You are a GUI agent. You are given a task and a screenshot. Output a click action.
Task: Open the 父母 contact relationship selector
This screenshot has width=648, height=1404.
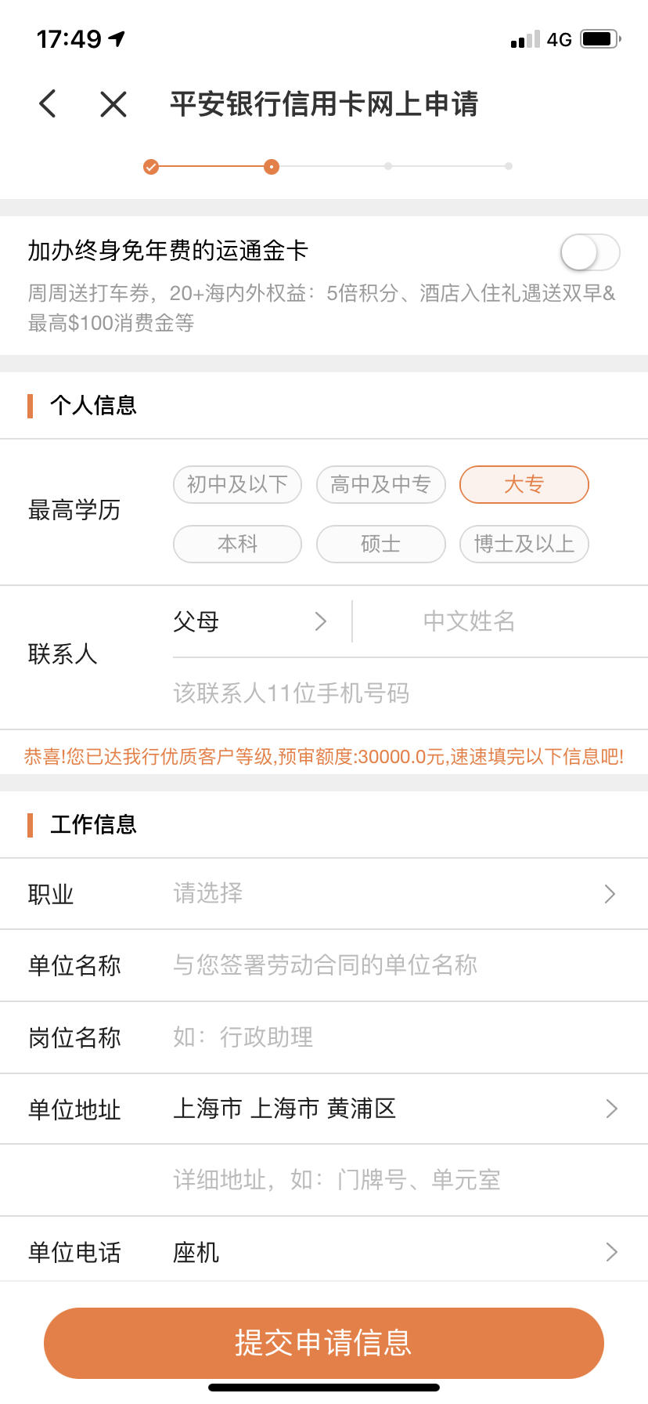(250, 621)
